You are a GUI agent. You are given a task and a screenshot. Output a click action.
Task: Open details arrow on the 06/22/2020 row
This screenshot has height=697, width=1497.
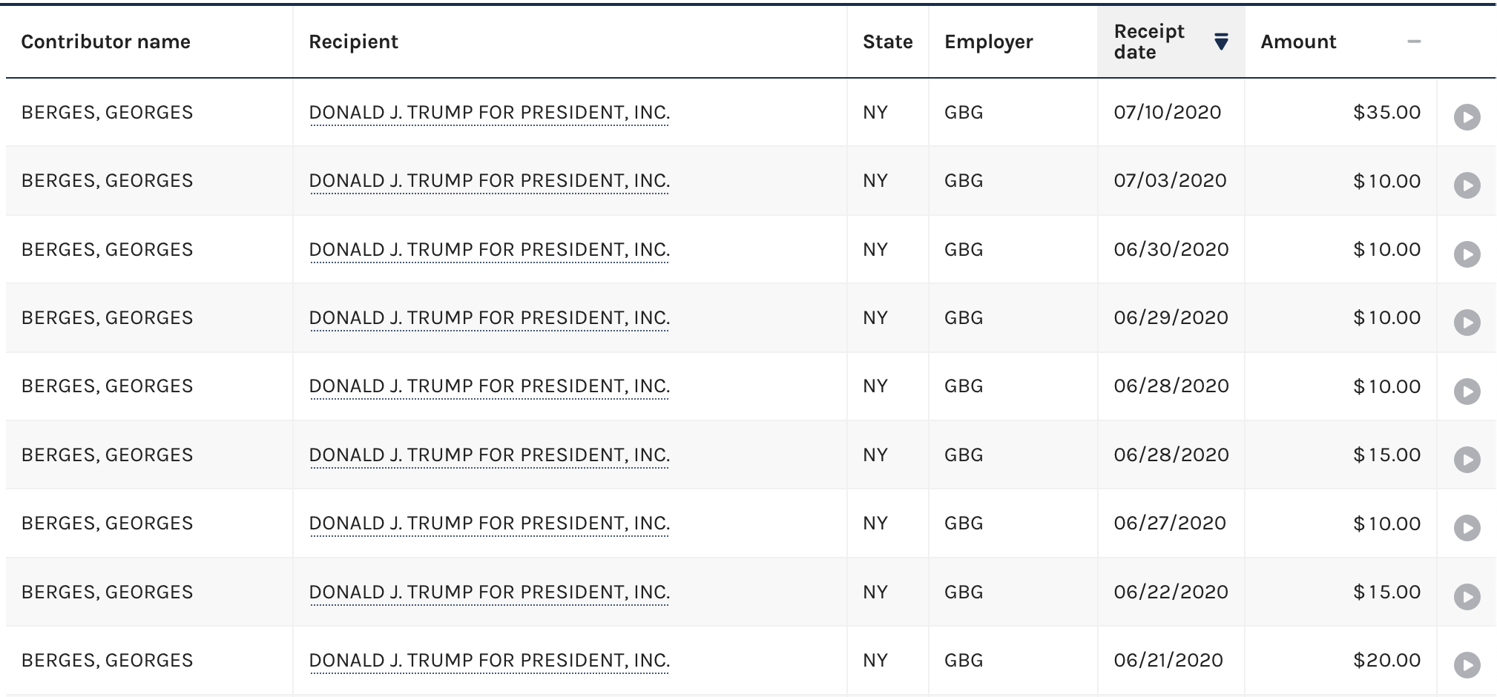(1467, 596)
